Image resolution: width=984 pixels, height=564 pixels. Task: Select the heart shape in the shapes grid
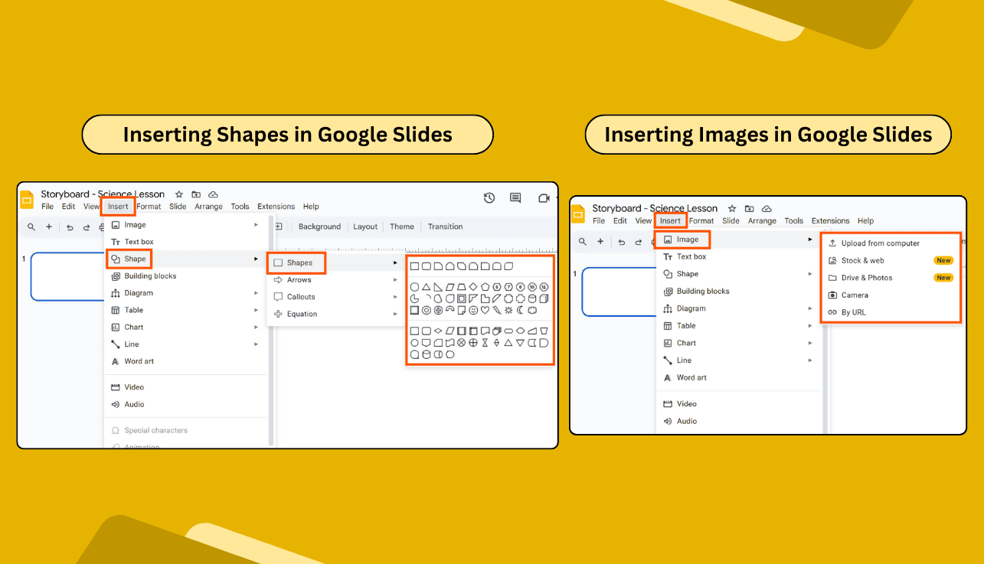[485, 310]
